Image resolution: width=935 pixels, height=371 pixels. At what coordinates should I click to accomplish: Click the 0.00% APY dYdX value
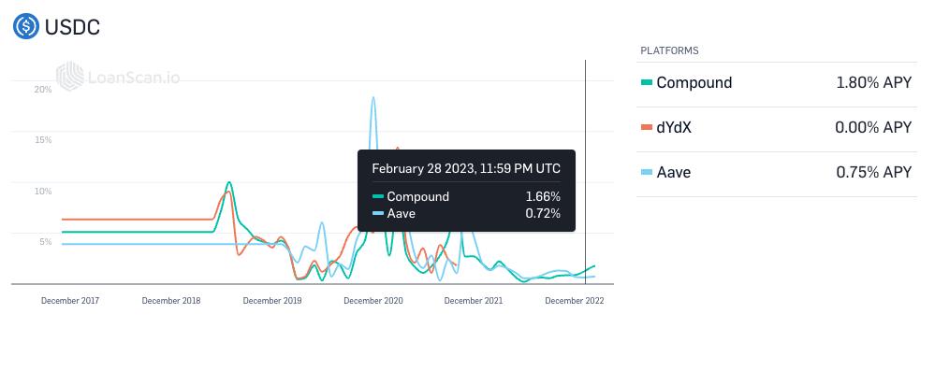pos(873,127)
